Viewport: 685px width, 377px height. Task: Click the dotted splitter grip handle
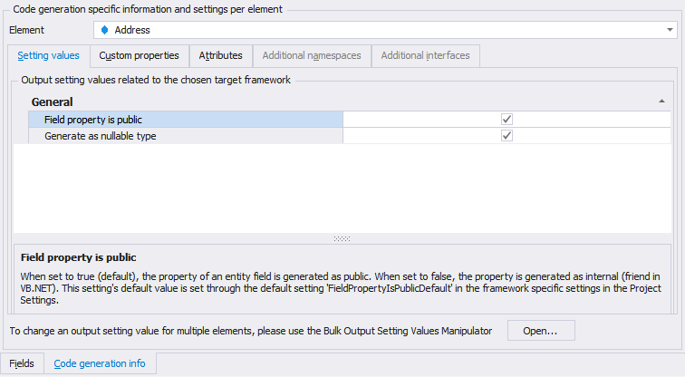click(342, 238)
